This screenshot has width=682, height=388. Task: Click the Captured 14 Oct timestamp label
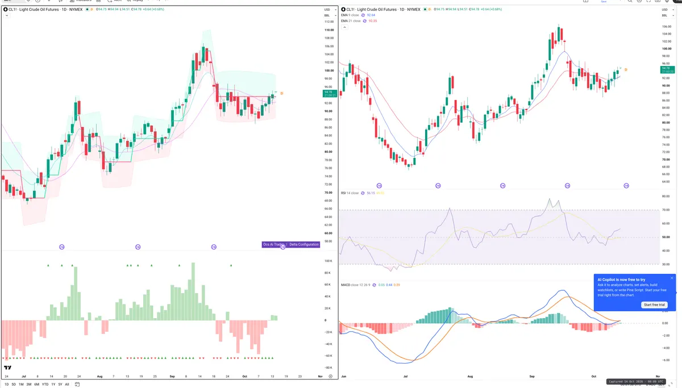(635, 382)
